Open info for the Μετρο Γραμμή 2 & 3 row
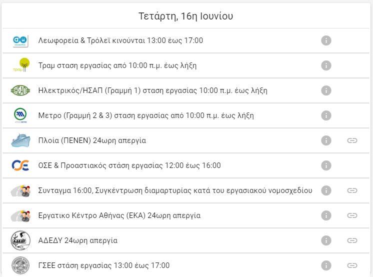 pos(326,115)
